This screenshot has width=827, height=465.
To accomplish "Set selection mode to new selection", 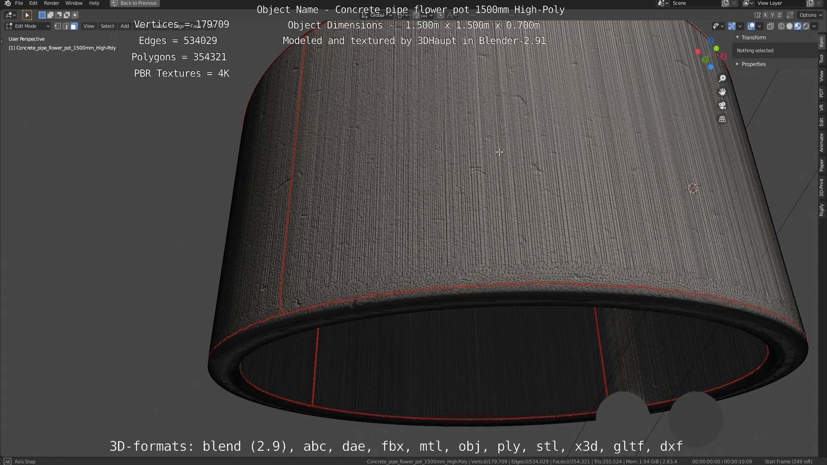I will coord(42,15).
